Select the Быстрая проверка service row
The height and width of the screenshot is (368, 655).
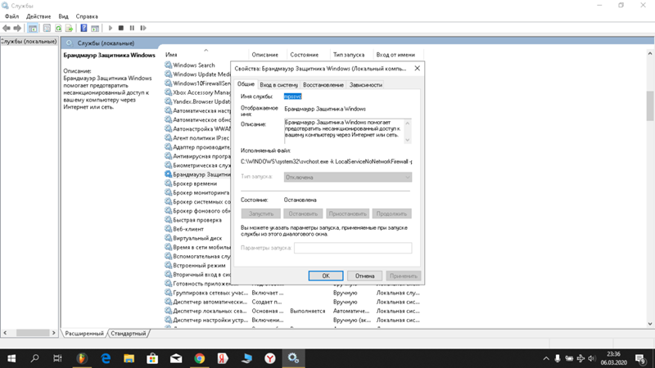tap(197, 220)
